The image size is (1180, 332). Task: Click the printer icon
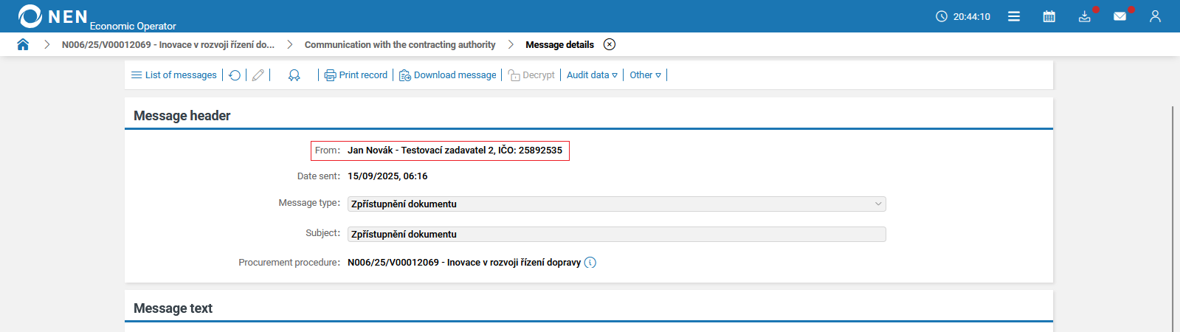(x=330, y=75)
